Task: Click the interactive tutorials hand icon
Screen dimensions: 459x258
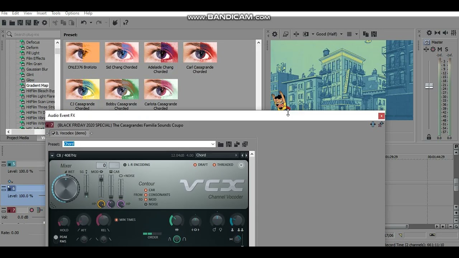Action: pyautogui.click(x=115, y=23)
